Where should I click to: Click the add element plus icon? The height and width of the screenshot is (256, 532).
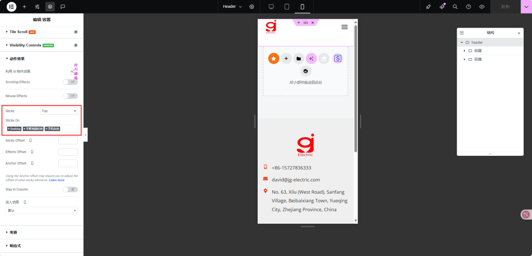coord(24,7)
